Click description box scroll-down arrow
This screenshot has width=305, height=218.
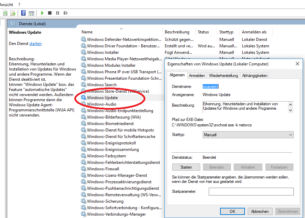290,110
